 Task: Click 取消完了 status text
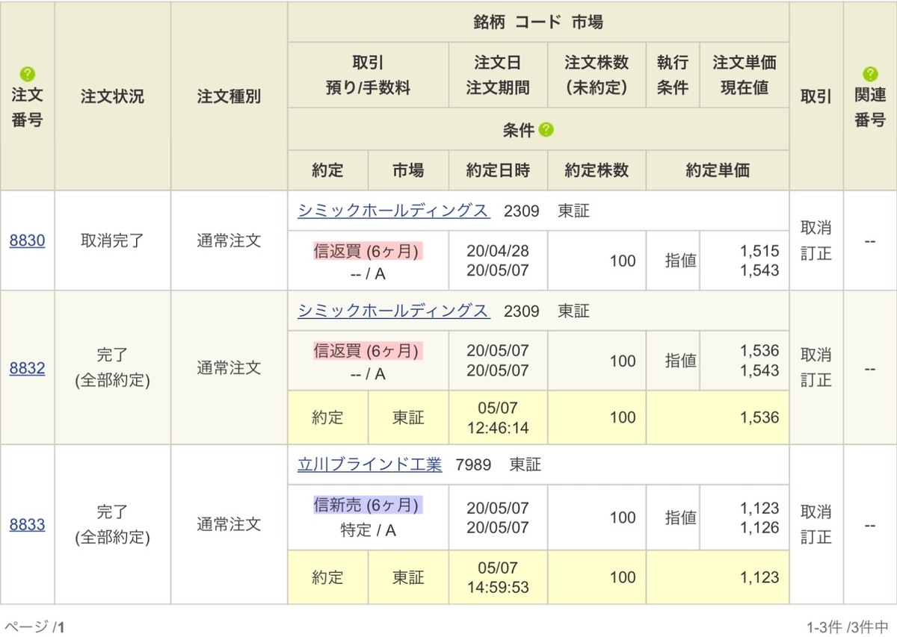coord(113,240)
